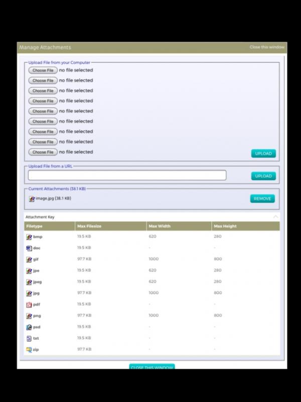The image size is (301, 402).
Task: Click the psd filetype icon
Action: click(x=29, y=327)
